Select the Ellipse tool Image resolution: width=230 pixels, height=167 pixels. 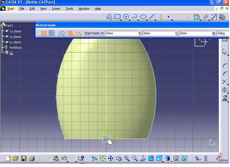(143, 17)
